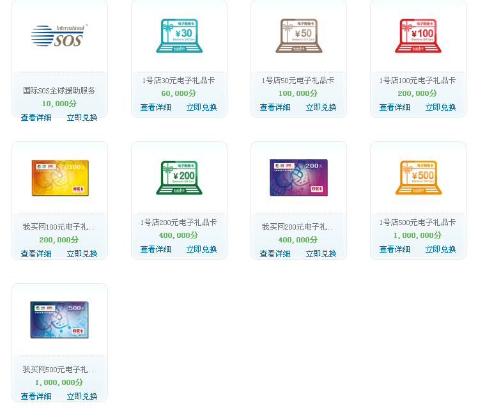Viewport: 478px width, 408px height.
Task: Click the title 我买网200元电子礼..
Action: click(297, 227)
